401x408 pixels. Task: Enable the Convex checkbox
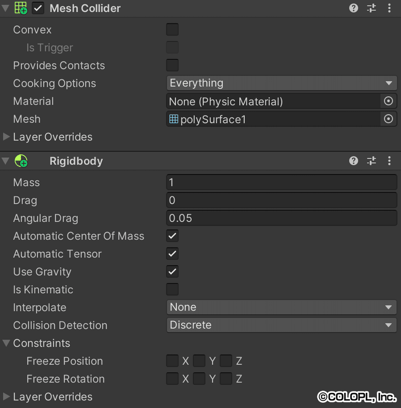tap(172, 30)
